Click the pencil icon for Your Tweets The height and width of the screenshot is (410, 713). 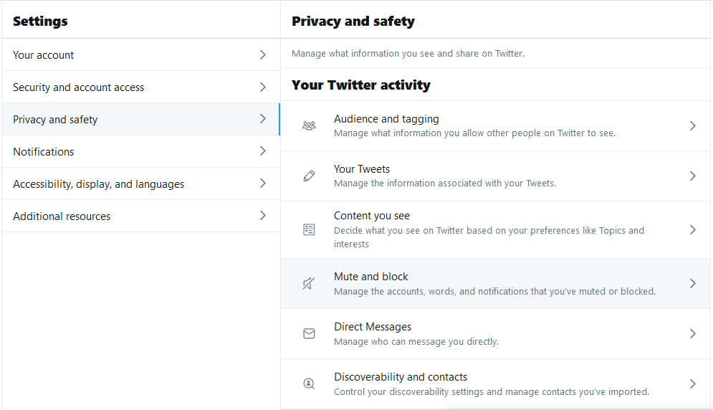(310, 176)
